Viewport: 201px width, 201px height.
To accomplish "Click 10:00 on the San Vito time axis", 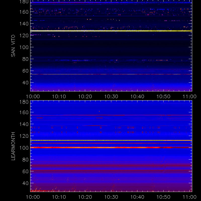I will click(x=33, y=96).
